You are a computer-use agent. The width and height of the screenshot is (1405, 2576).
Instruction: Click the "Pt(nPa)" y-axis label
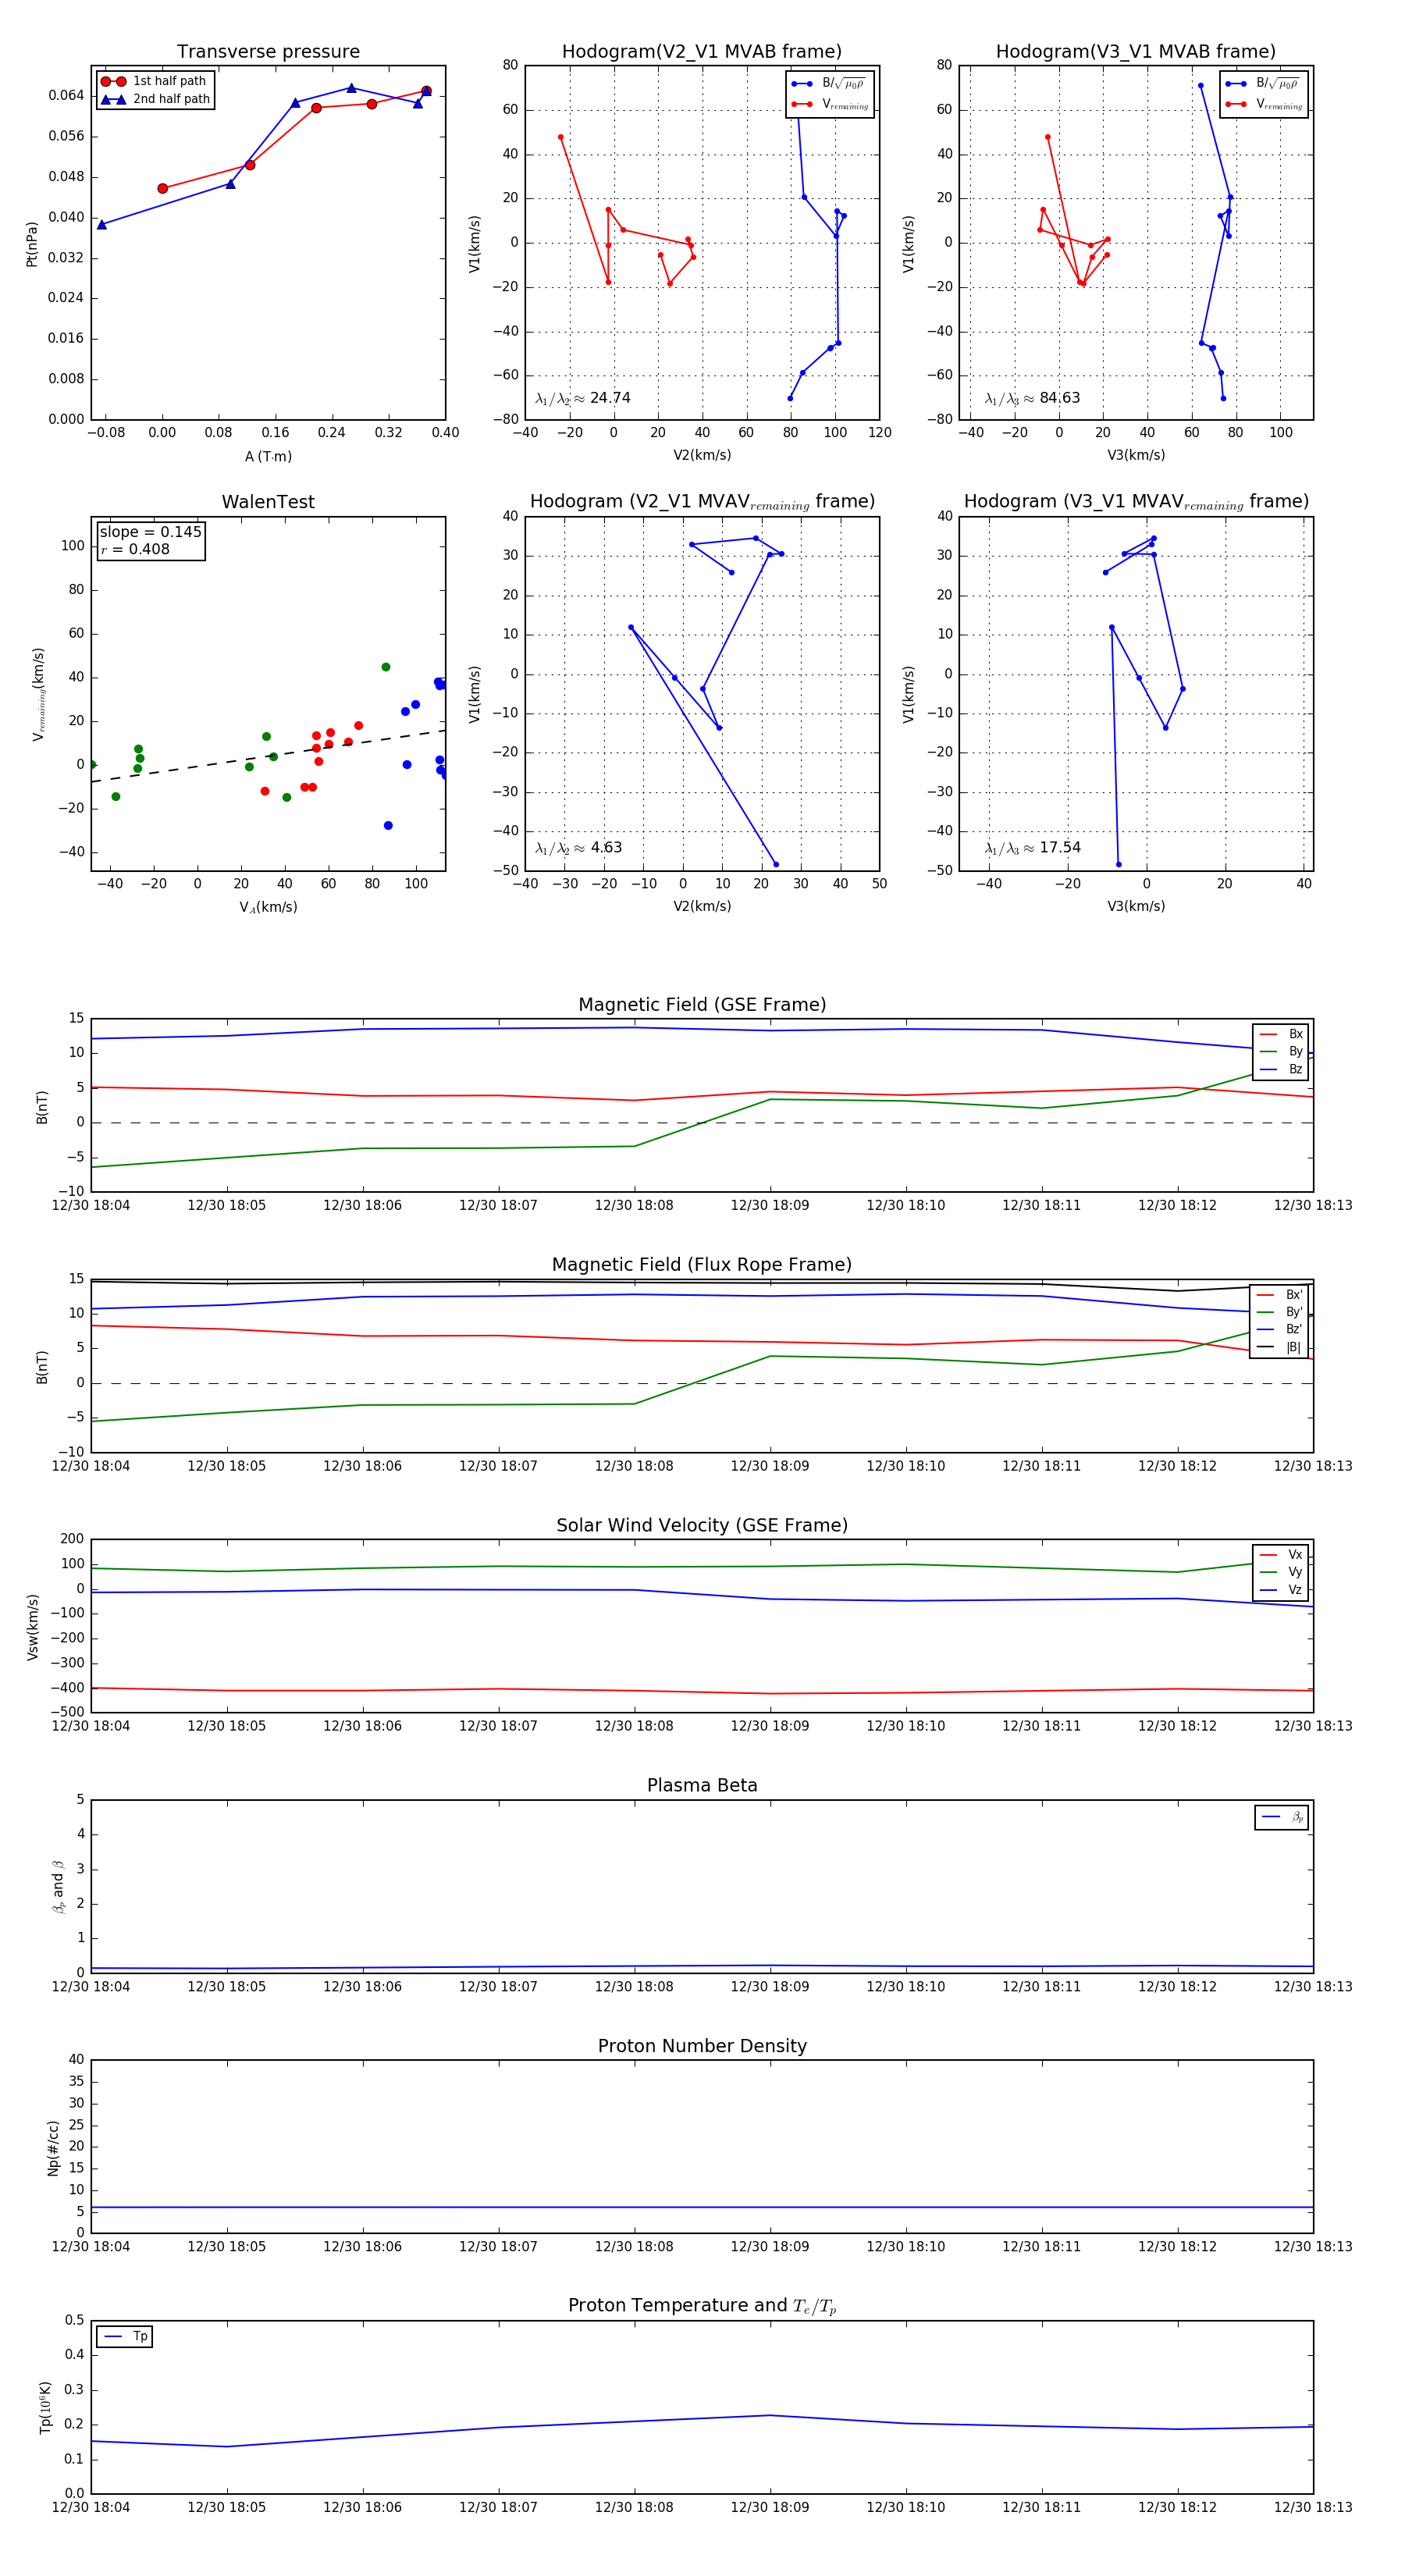tap(32, 243)
